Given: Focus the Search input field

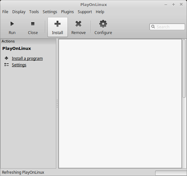Looking at the screenshot, I should (167, 27).
